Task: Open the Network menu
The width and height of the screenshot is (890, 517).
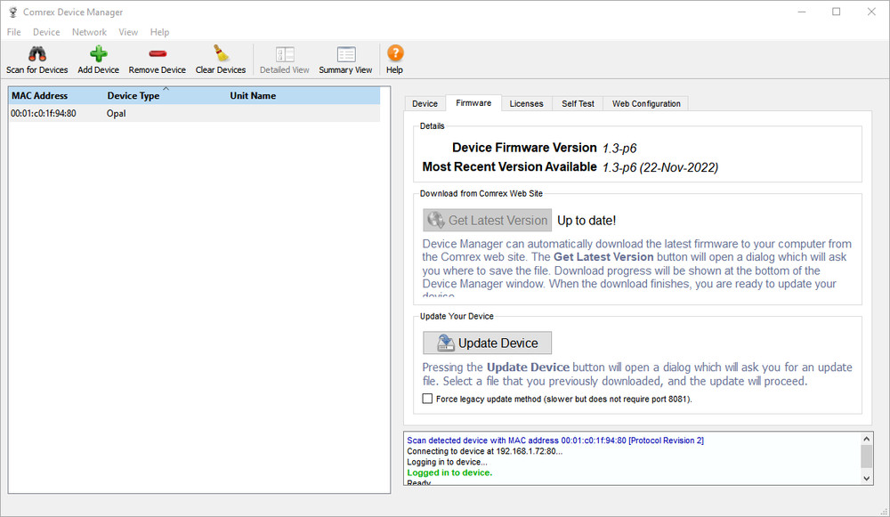Action: 89,32
